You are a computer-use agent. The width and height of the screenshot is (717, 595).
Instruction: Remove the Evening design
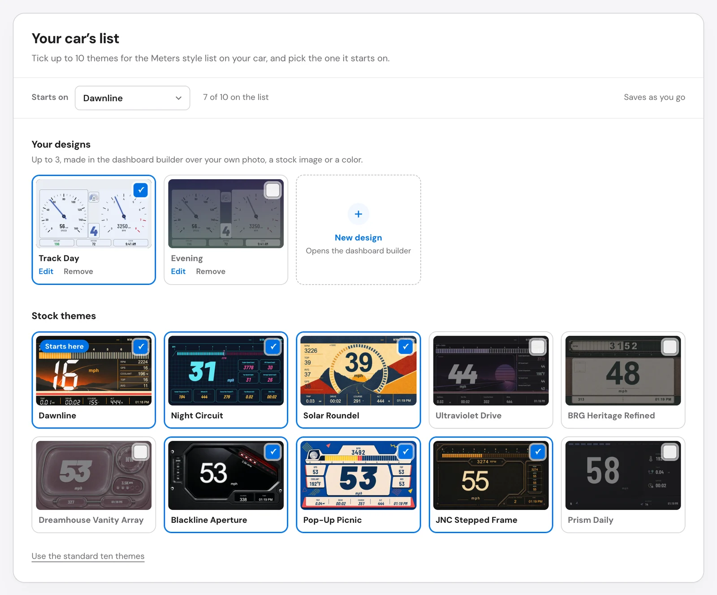[x=211, y=272]
